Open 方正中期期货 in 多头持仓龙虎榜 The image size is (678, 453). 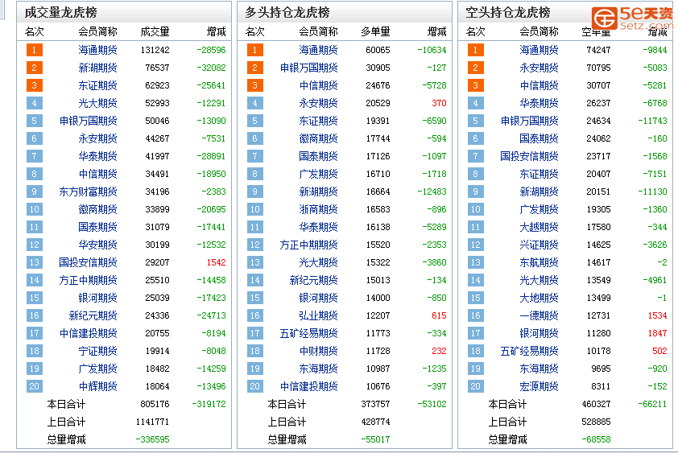[x=308, y=245]
